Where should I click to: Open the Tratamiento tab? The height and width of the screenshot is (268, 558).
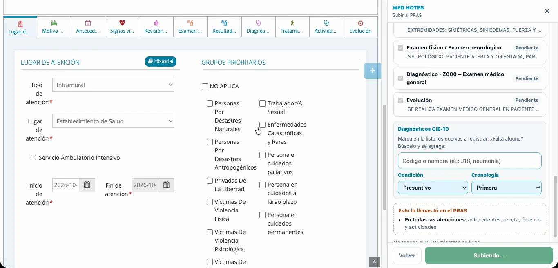292,27
